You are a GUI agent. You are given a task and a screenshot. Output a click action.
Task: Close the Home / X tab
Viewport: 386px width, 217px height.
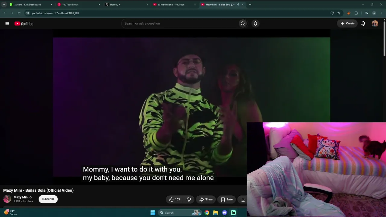[147, 5]
